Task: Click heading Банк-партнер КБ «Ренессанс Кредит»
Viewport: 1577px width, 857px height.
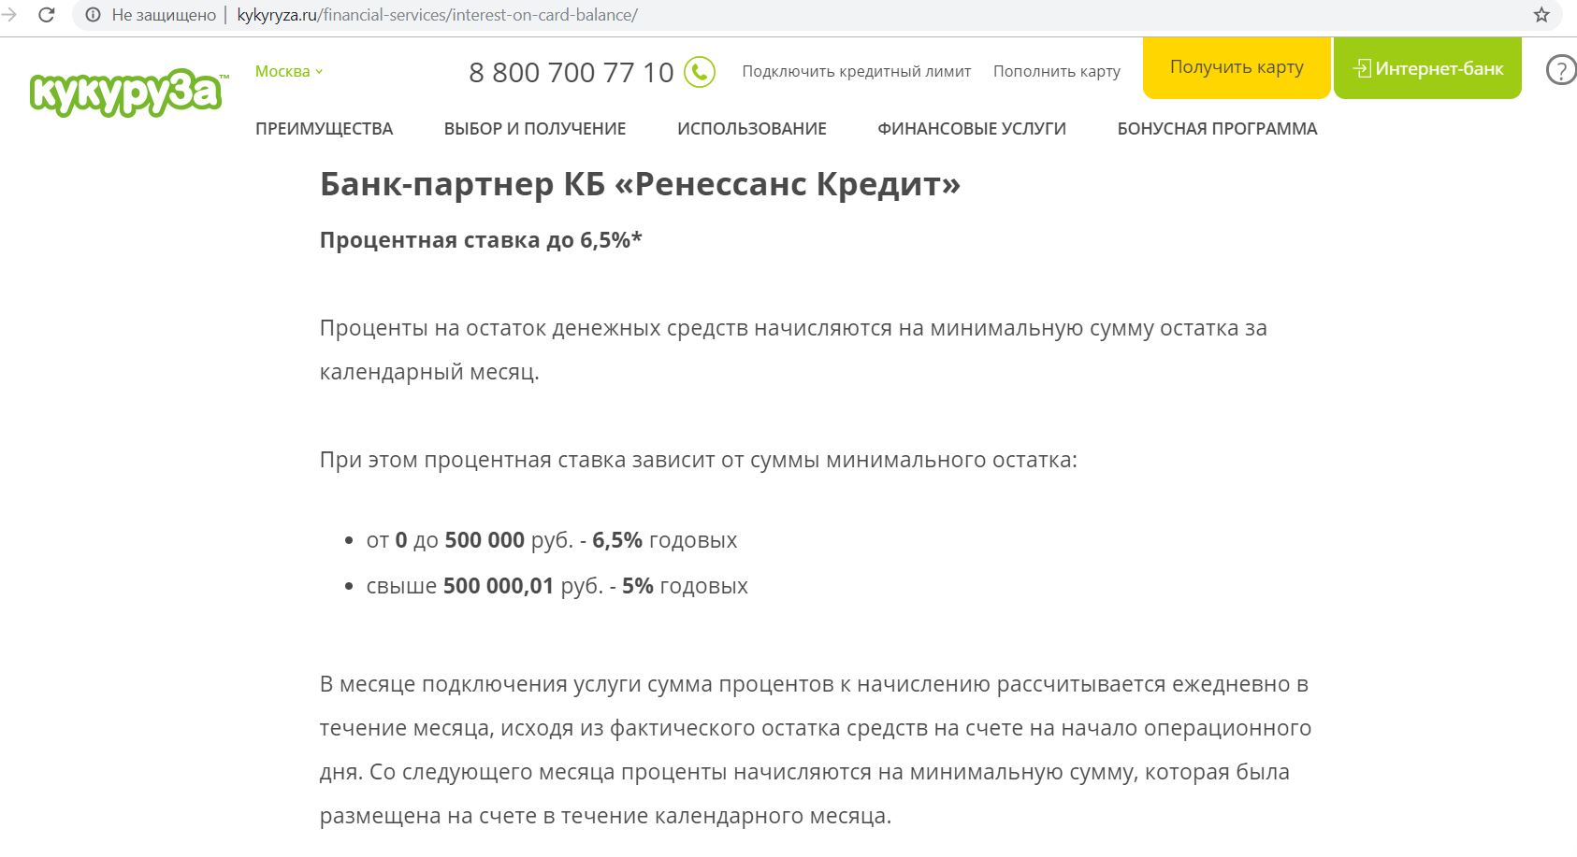Action: (x=641, y=184)
